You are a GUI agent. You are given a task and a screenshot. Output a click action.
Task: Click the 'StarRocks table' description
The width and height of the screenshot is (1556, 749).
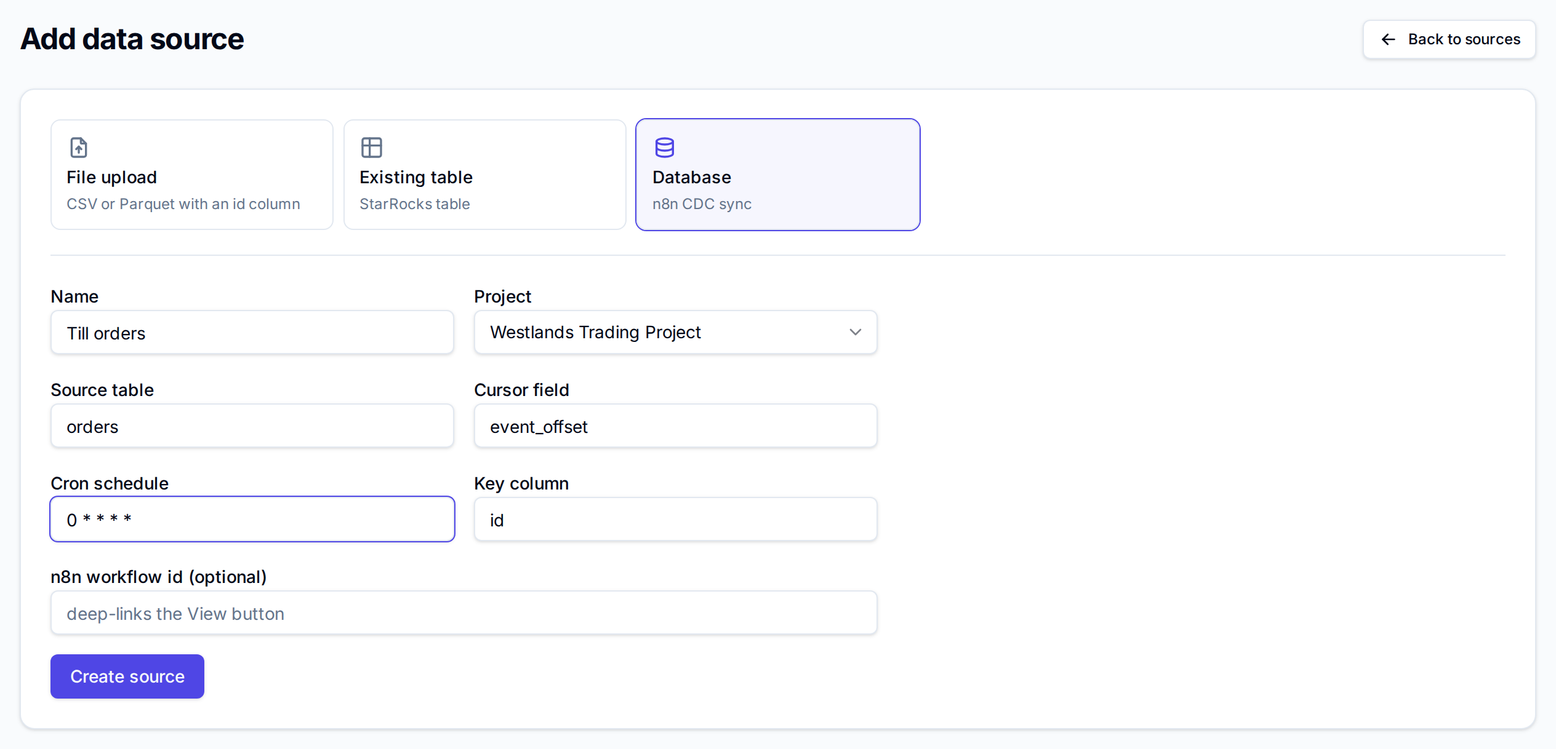click(x=415, y=204)
